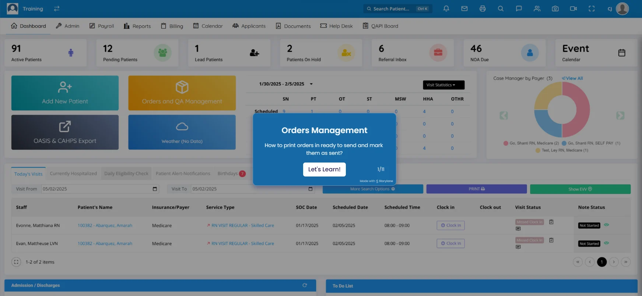Click the Active Patients person icon
This screenshot has width=642, height=296.
[71, 53]
